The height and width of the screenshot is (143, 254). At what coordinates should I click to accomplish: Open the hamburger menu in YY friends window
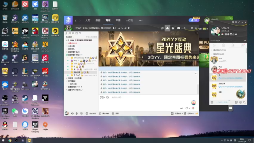(x=212, y=102)
